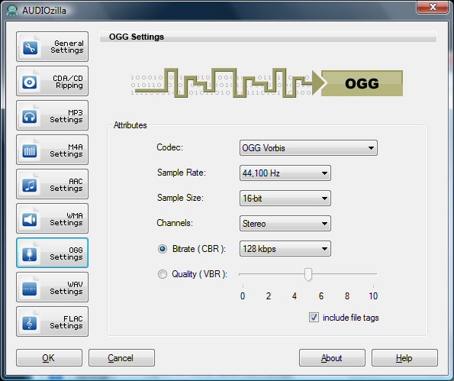Click the 'Quality ( VBR ):' label text

[199, 274]
